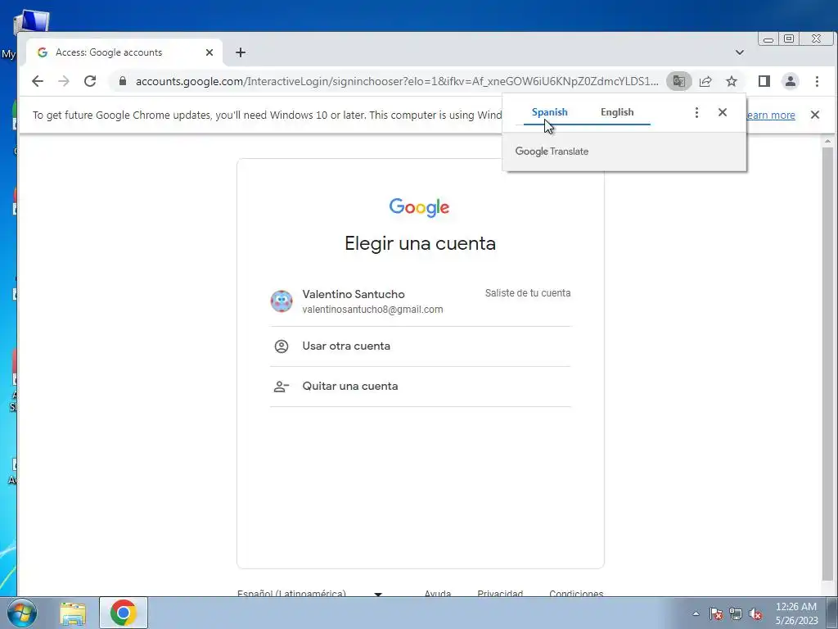Click the Quitar una cuenta remove-person icon
838x629 pixels.
(282, 387)
